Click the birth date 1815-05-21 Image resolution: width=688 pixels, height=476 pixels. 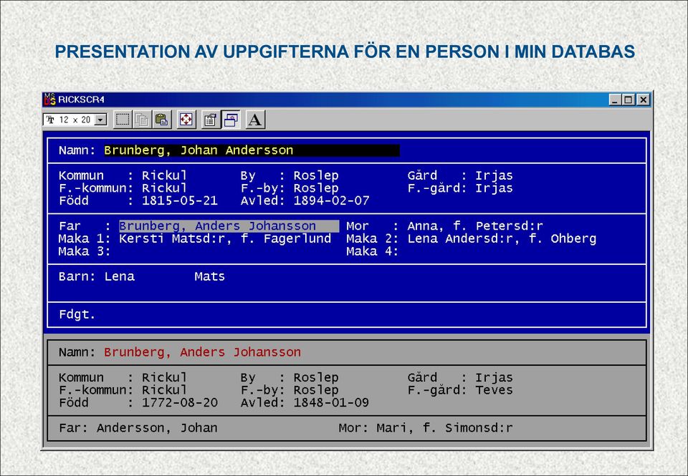tap(180, 200)
